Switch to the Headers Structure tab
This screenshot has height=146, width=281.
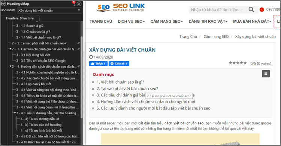(x=20, y=18)
